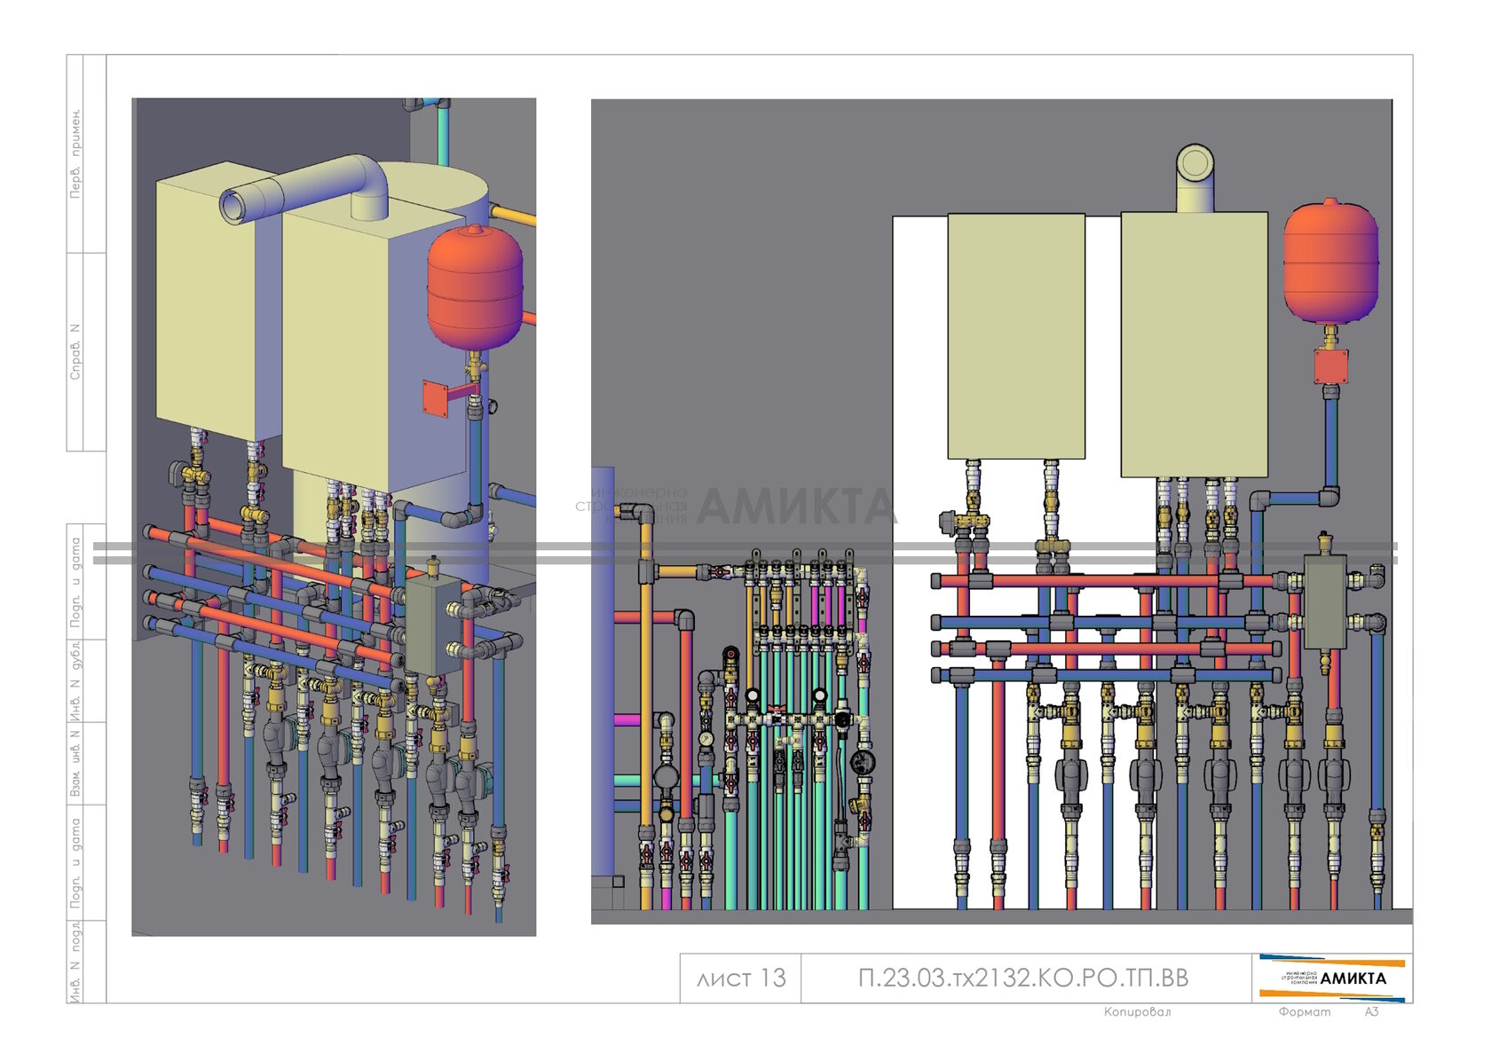The image size is (1491, 1053).
Task: Click the 'Инв. N подл.' side stamp cell
Action: (x=75, y=962)
